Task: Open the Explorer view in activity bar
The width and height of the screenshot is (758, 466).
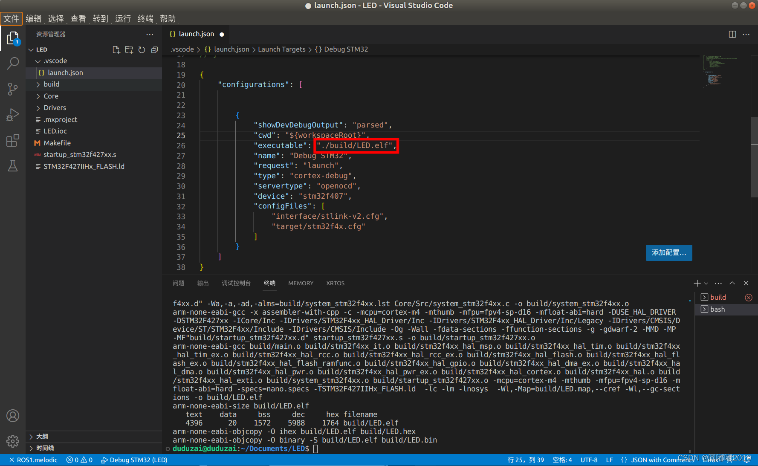Action: point(13,39)
